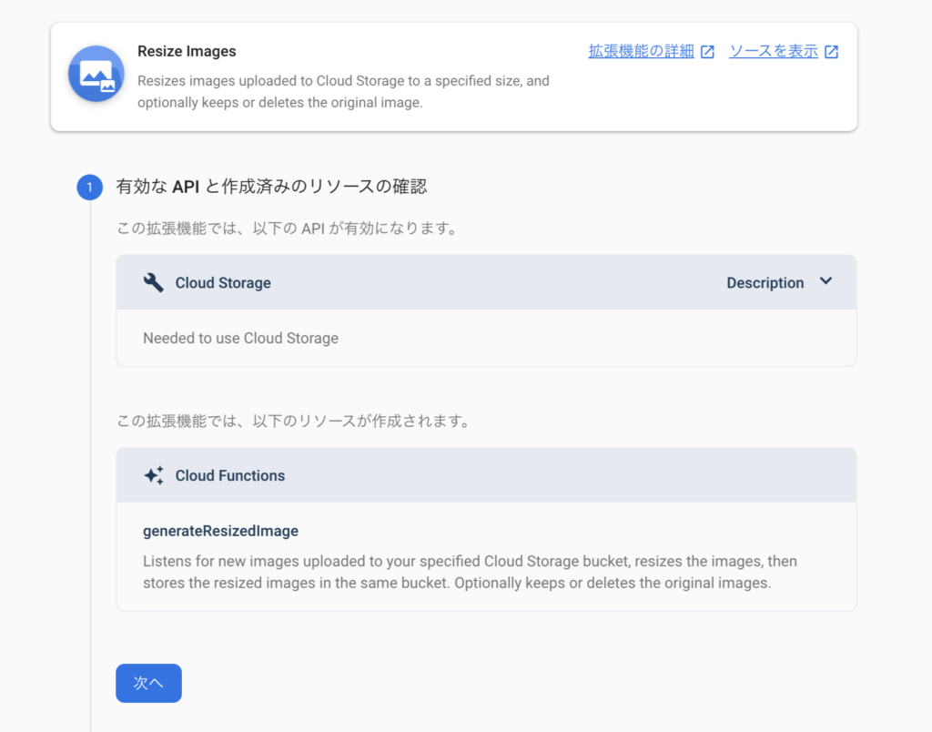
Task: Click the heading 有効な API と作成済みのリソースの確認
Action: tap(271, 187)
